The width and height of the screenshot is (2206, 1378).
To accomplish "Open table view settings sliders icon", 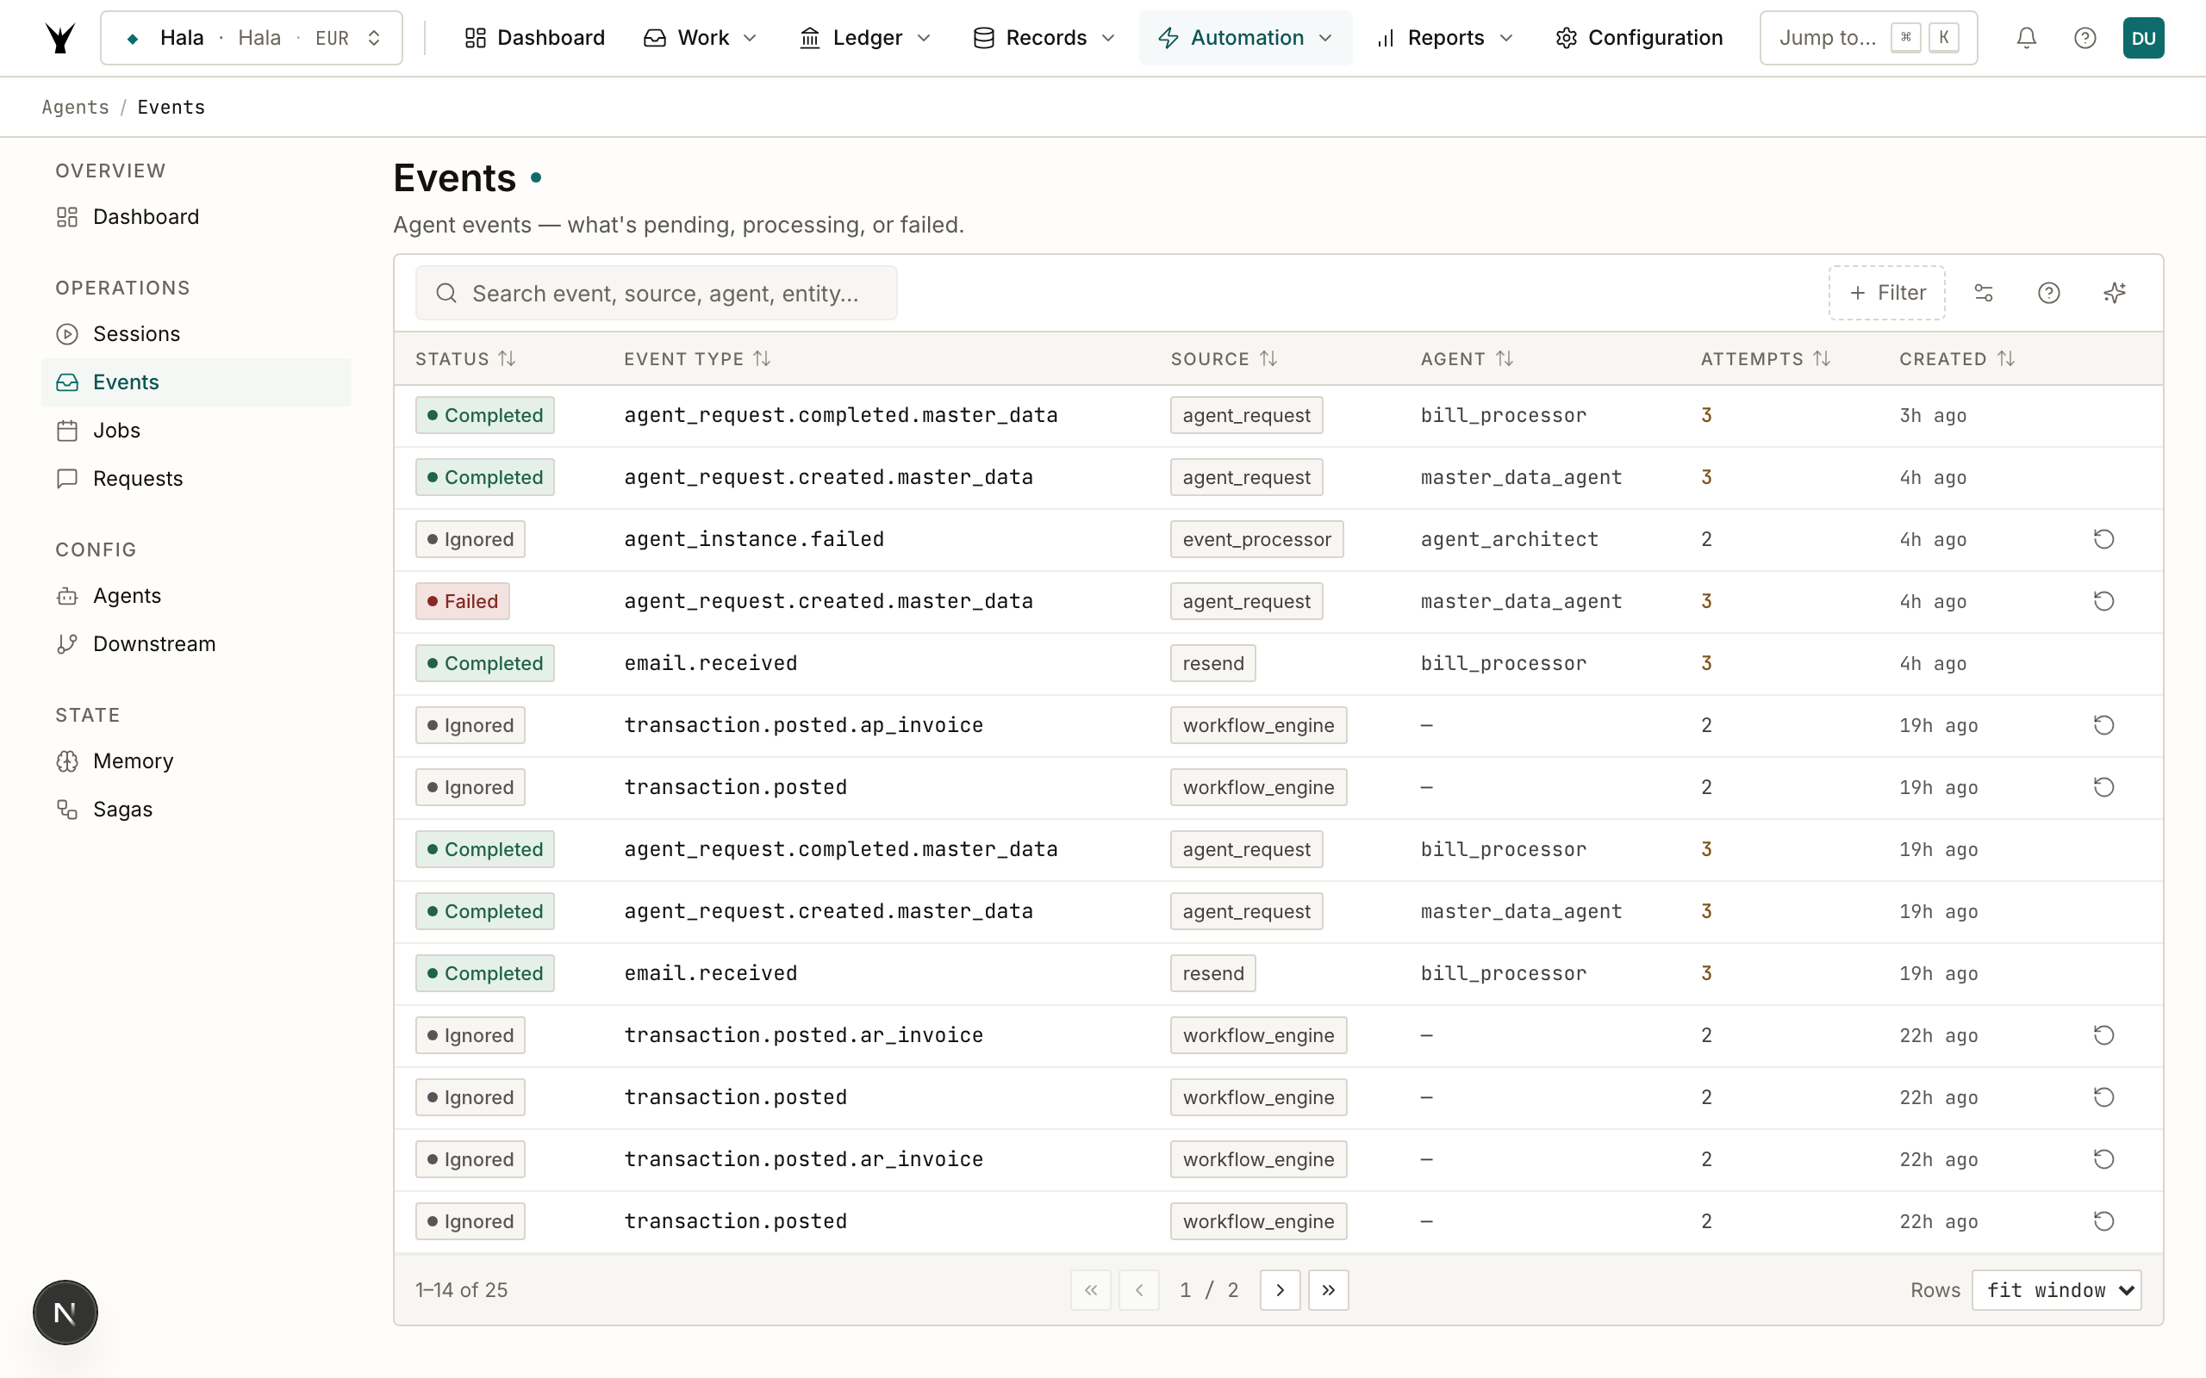I will click(x=1984, y=293).
